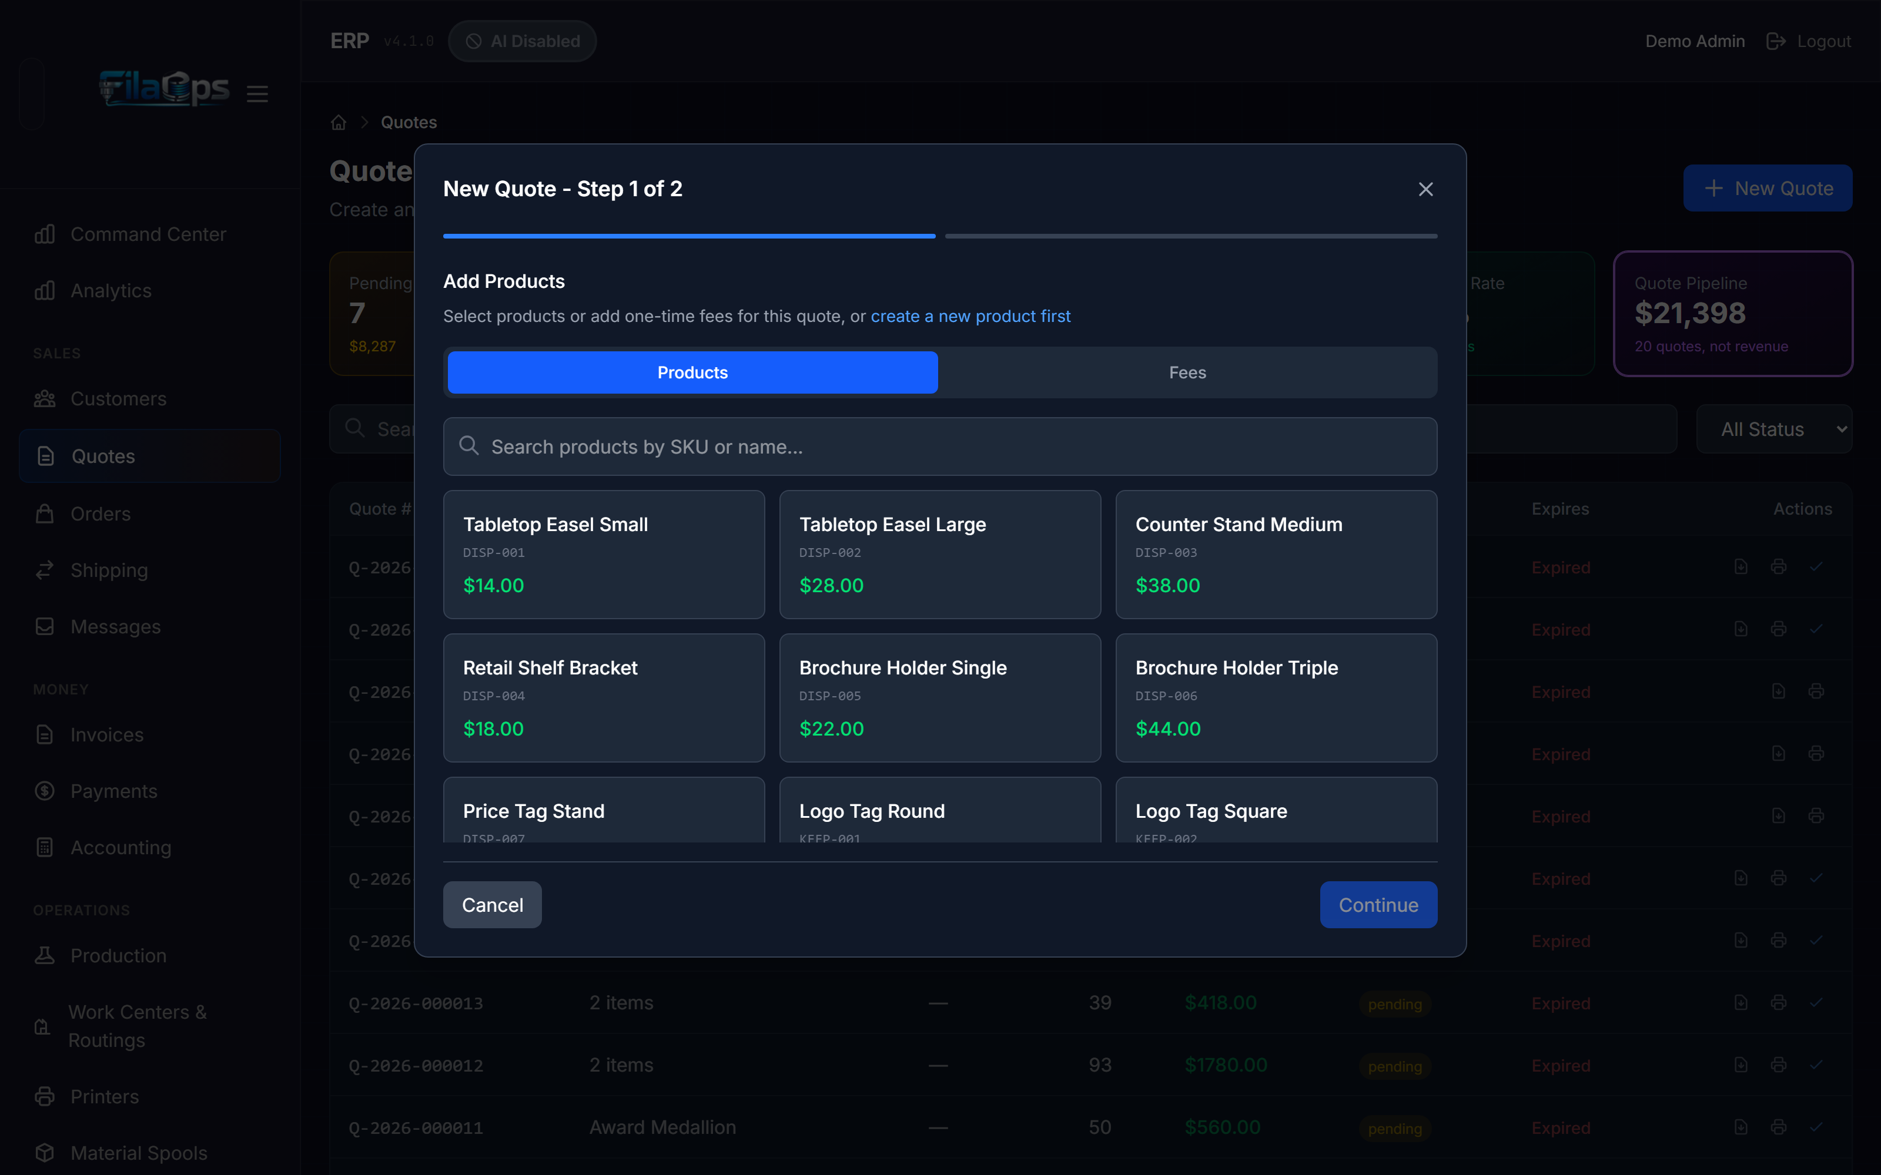Choose Retail Shelf Bracket product card
The image size is (1881, 1175).
point(604,698)
